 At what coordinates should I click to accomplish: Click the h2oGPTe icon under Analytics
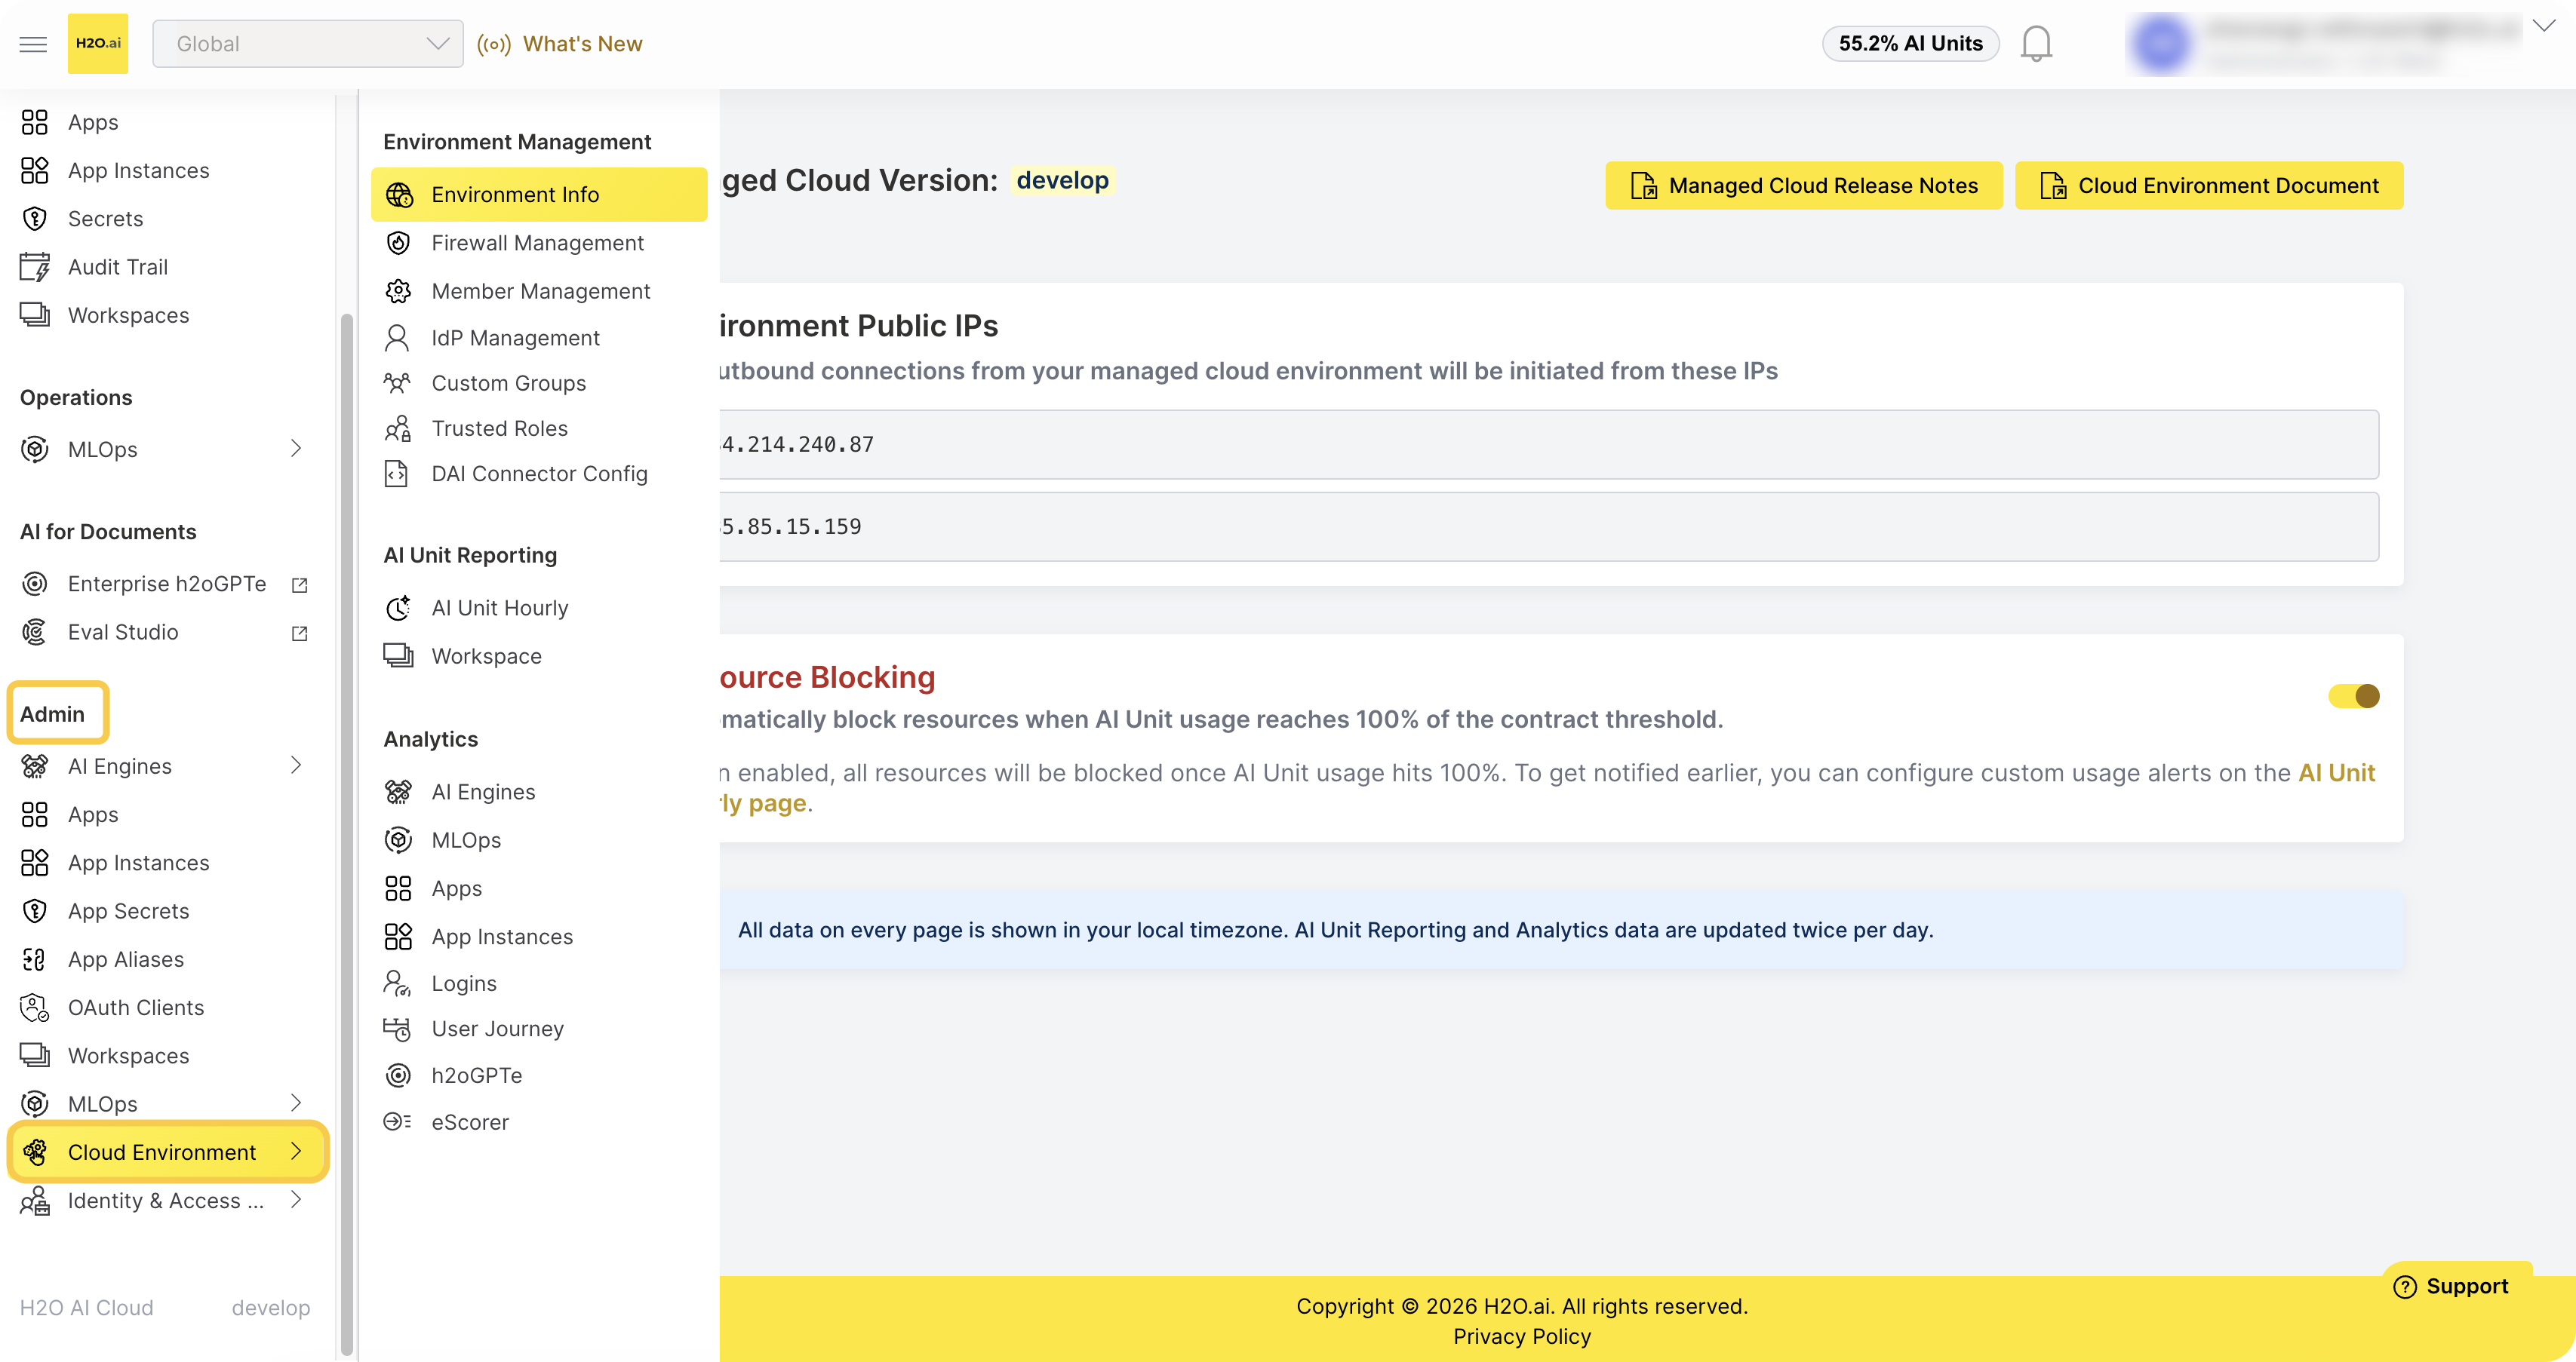click(398, 1075)
